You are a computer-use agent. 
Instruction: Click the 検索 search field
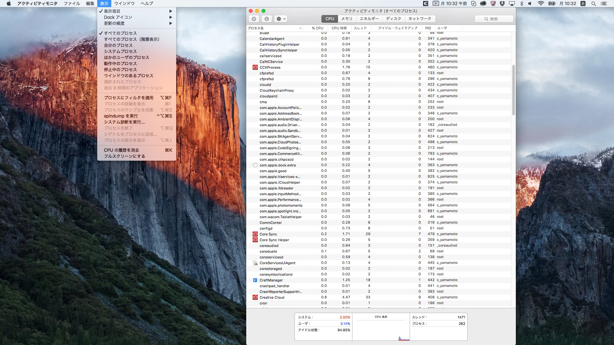494,19
